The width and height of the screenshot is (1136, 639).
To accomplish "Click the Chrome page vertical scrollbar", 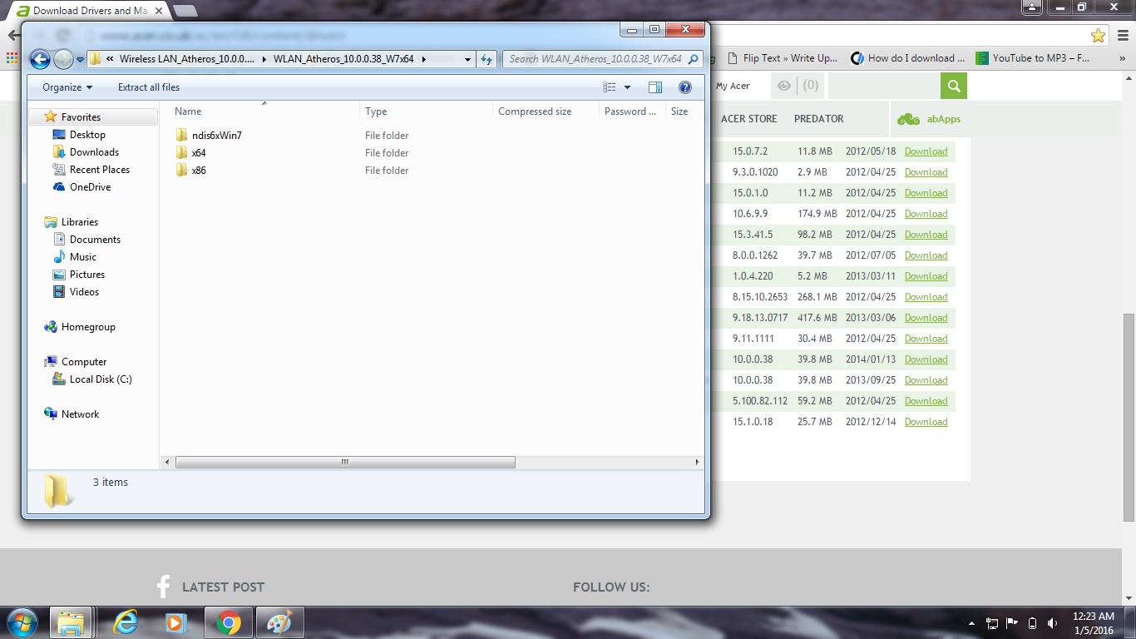I will (1129, 418).
